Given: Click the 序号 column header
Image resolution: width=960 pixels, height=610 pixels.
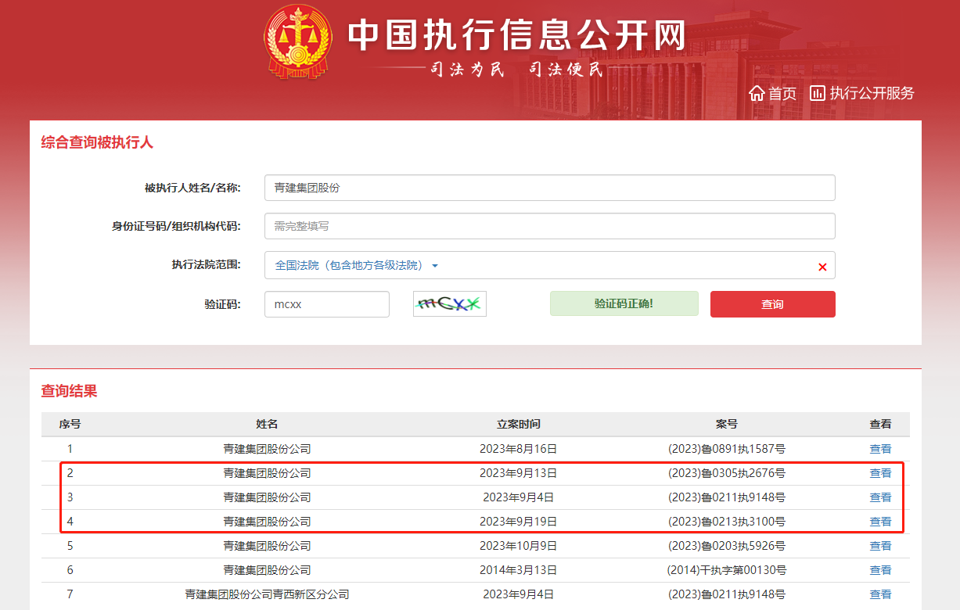Looking at the screenshot, I should coord(70,424).
